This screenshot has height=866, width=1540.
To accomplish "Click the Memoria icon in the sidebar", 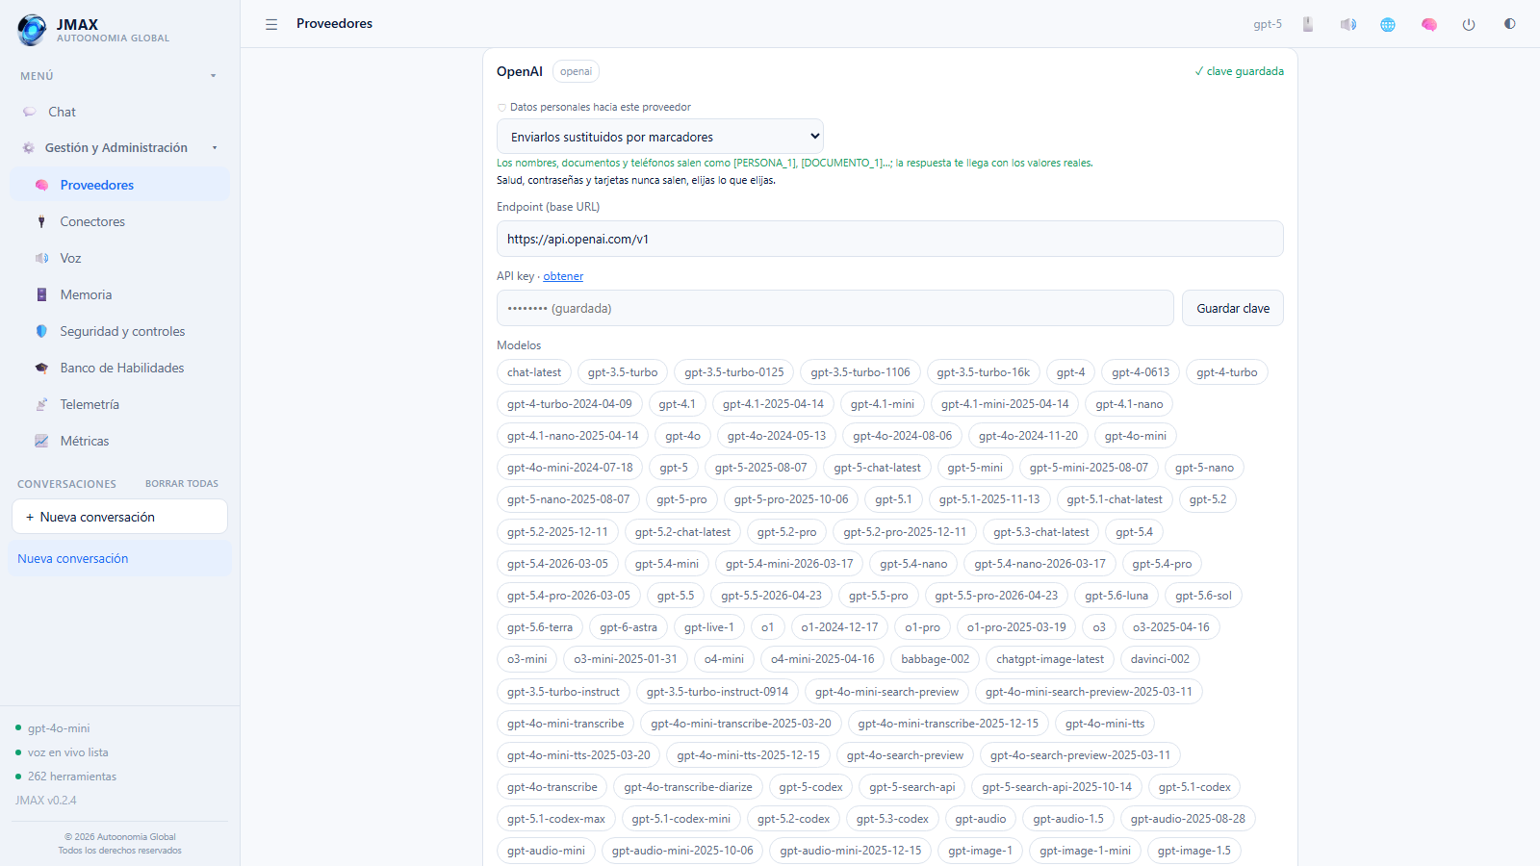I will pyautogui.click(x=41, y=294).
